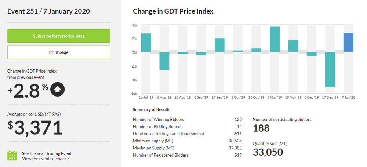Select the 17 Dec '19 negative bar

[x=330, y=69]
